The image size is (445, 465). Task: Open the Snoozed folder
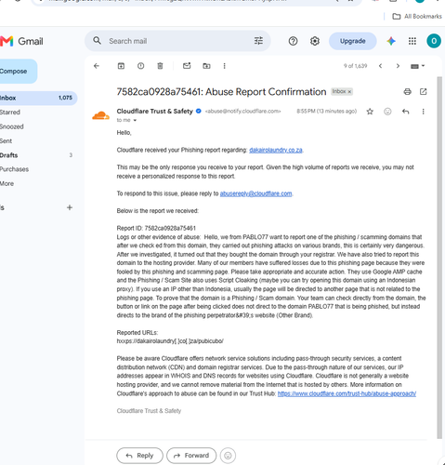pos(12,126)
